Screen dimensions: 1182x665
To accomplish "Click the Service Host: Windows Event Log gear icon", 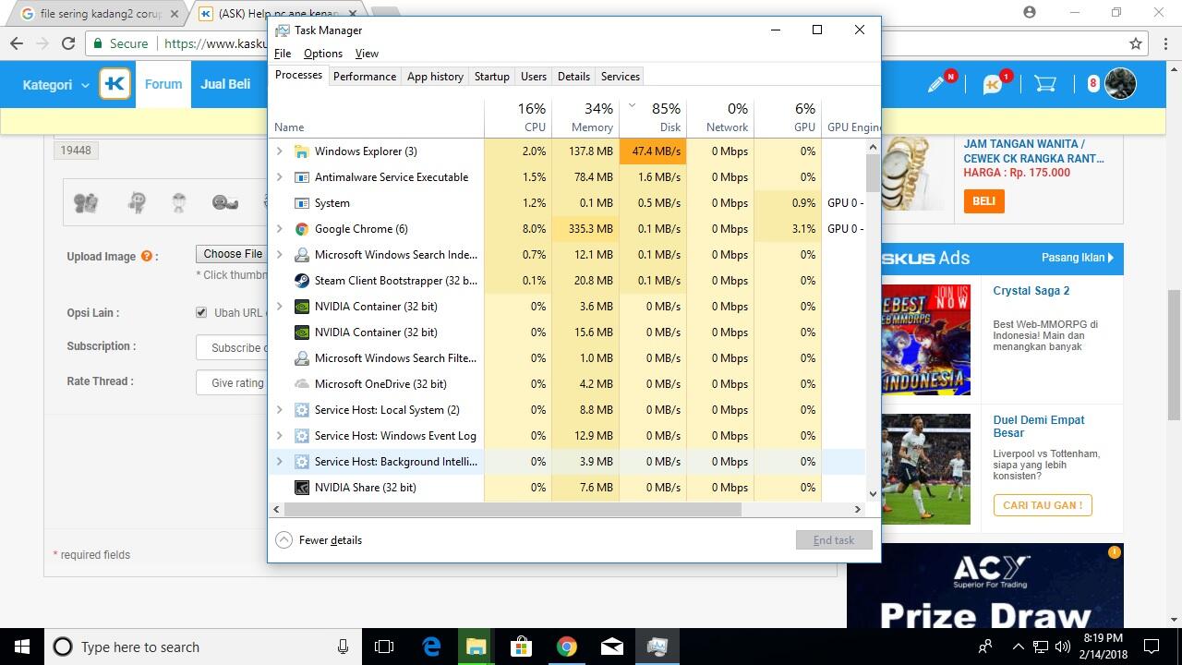I will tap(301, 436).
